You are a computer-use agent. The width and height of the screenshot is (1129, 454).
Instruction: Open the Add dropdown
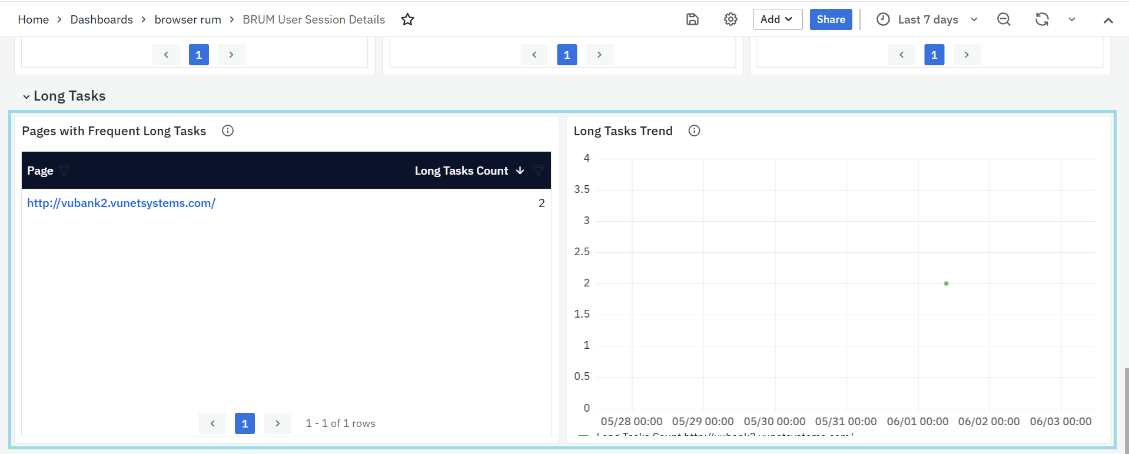coord(777,19)
